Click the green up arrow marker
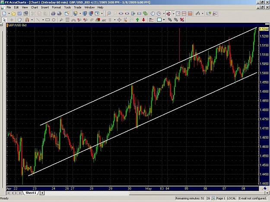Image resolution: width=270 pixels, height=202 pixels. coord(137,20)
